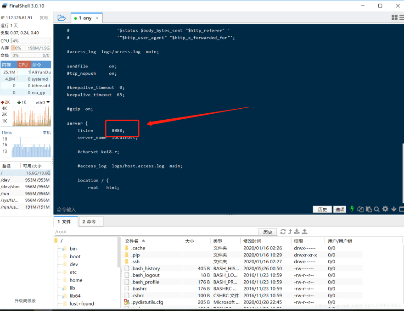The width and height of the screenshot is (404, 311).
Task: Click the file panel 历史 button
Action: [268, 232]
